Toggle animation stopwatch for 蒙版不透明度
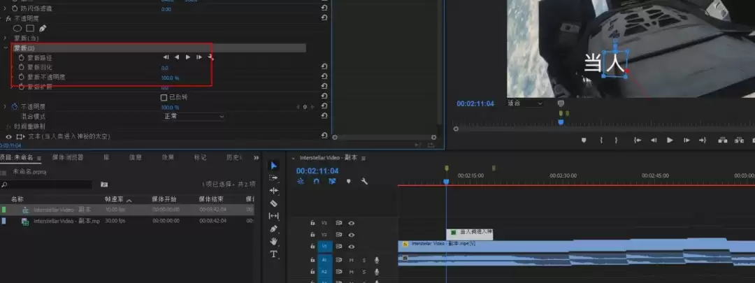 click(21, 77)
